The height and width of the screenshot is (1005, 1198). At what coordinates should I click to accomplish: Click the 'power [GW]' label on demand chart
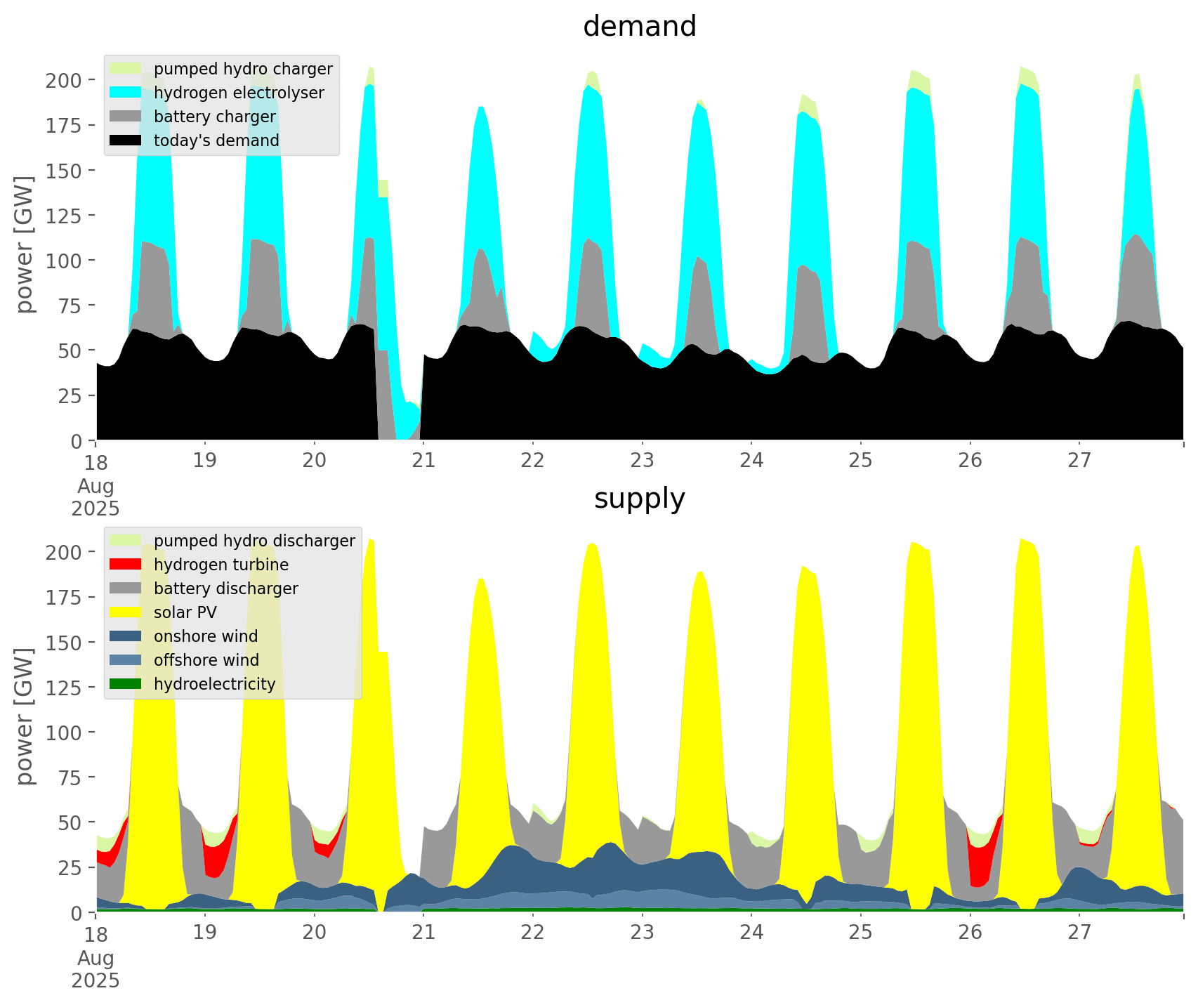click(x=25, y=245)
